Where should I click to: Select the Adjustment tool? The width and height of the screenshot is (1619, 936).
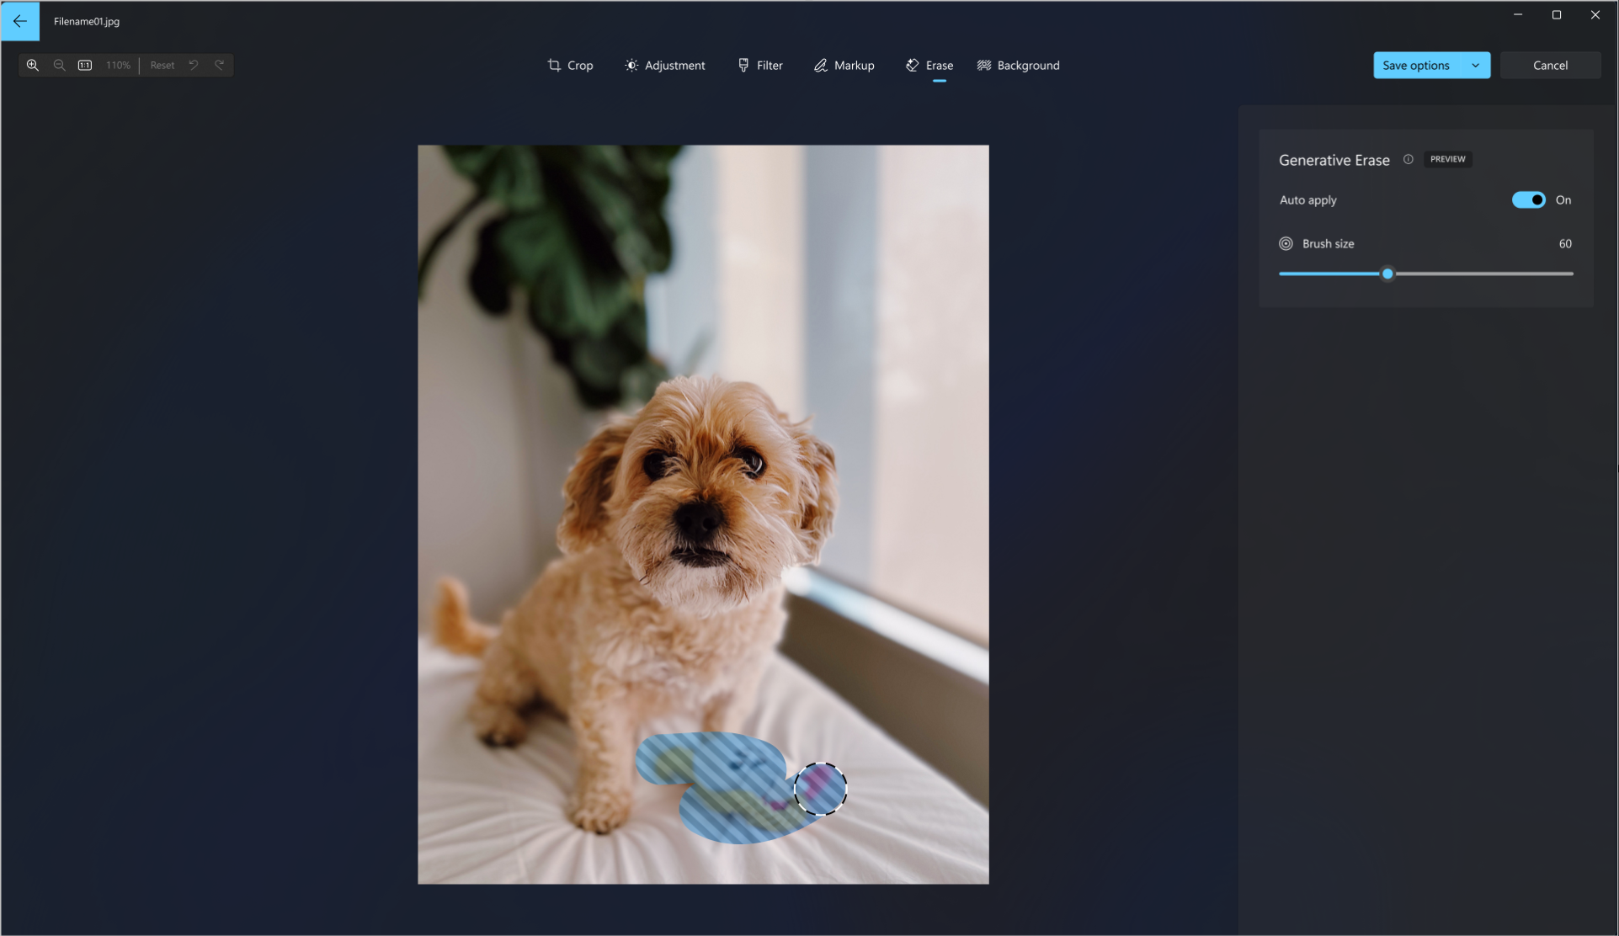tap(664, 65)
